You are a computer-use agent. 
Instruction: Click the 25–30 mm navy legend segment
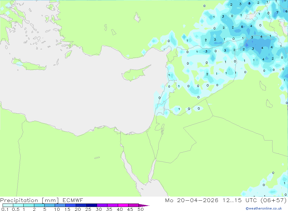[92, 205]
